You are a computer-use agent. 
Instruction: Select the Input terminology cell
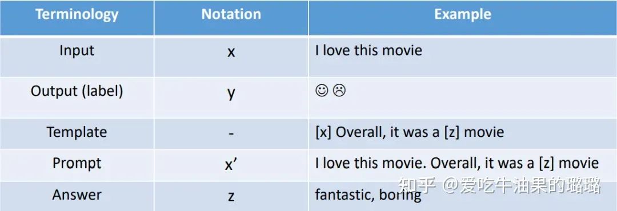click(77, 51)
